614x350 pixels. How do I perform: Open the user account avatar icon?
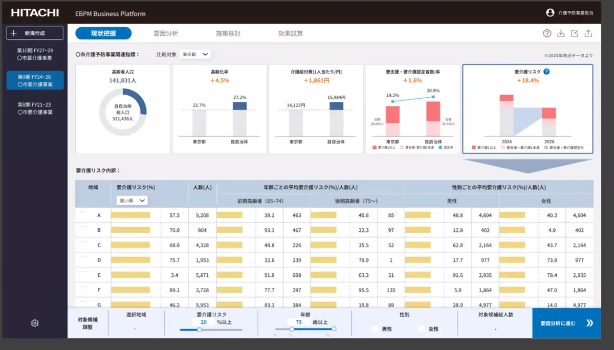[551, 13]
